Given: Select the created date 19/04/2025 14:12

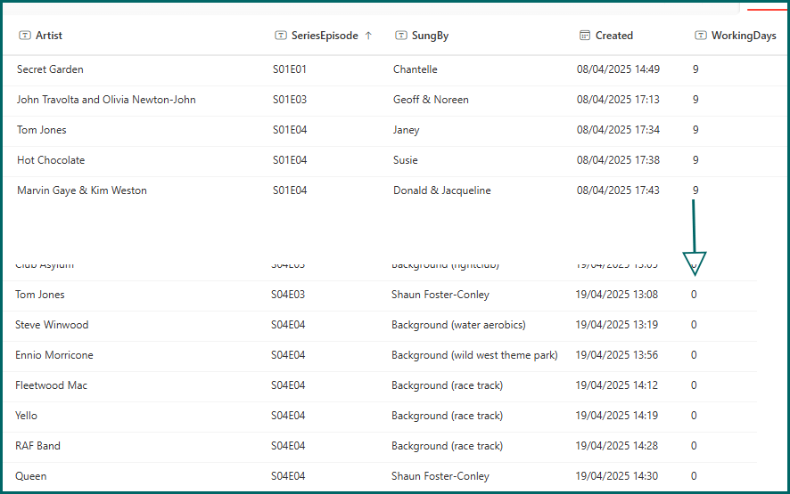Looking at the screenshot, I should [x=617, y=385].
